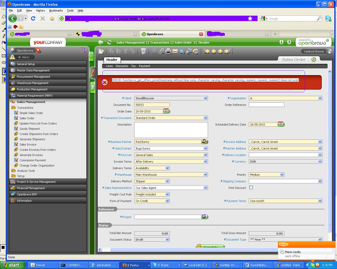Screen dimensions: 337x269
Task: Switch to the Tax tab
Action: click(x=134, y=66)
